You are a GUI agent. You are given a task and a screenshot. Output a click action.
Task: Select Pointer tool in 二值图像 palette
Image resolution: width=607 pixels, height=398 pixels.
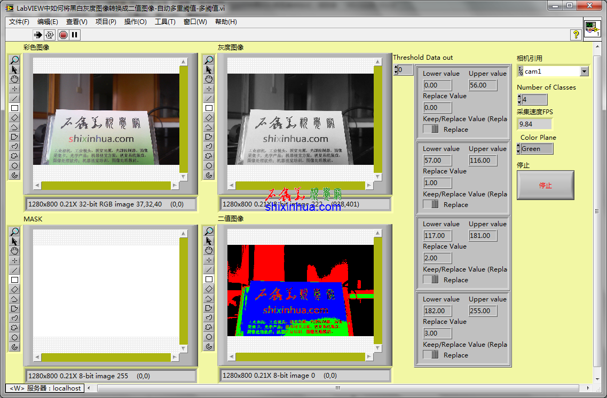[209, 241]
